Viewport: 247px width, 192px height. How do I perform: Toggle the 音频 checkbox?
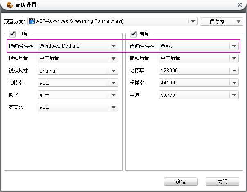click(133, 34)
